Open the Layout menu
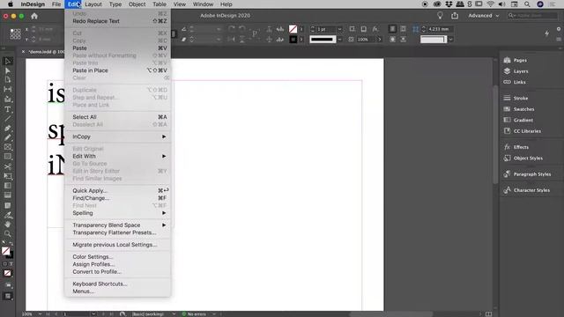 (93, 4)
